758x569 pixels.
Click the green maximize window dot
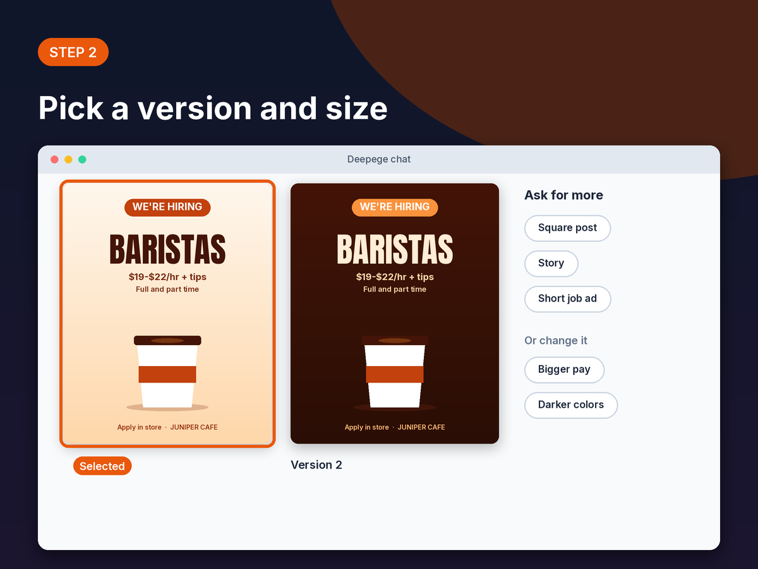click(82, 159)
